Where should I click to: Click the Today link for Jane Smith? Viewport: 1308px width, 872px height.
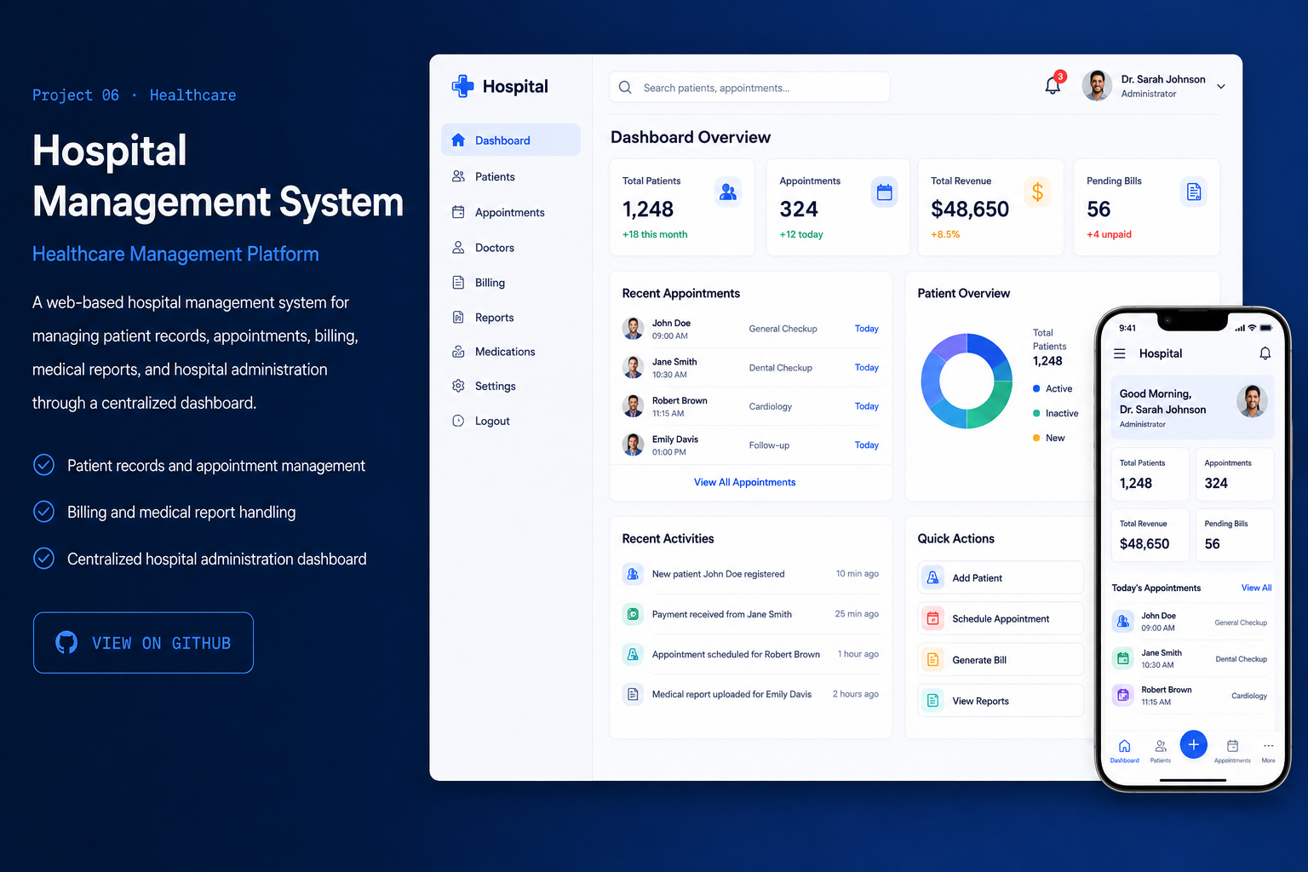[x=866, y=367]
